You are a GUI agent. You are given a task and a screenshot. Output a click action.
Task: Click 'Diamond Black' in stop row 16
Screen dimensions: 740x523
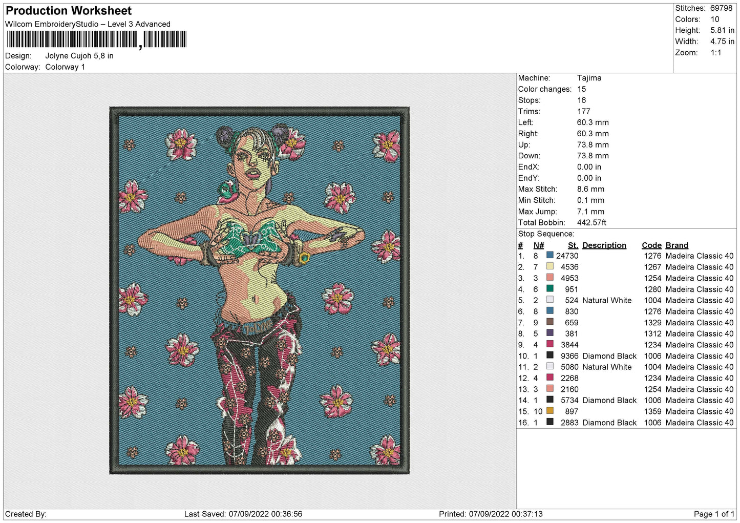click(609, 423)
